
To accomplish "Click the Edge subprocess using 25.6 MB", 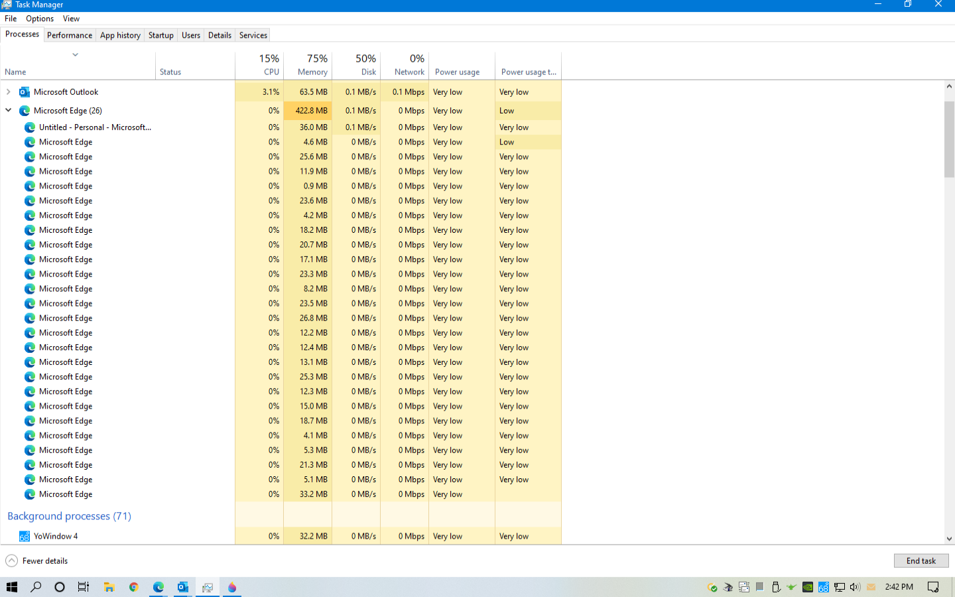I will (281, 157).
